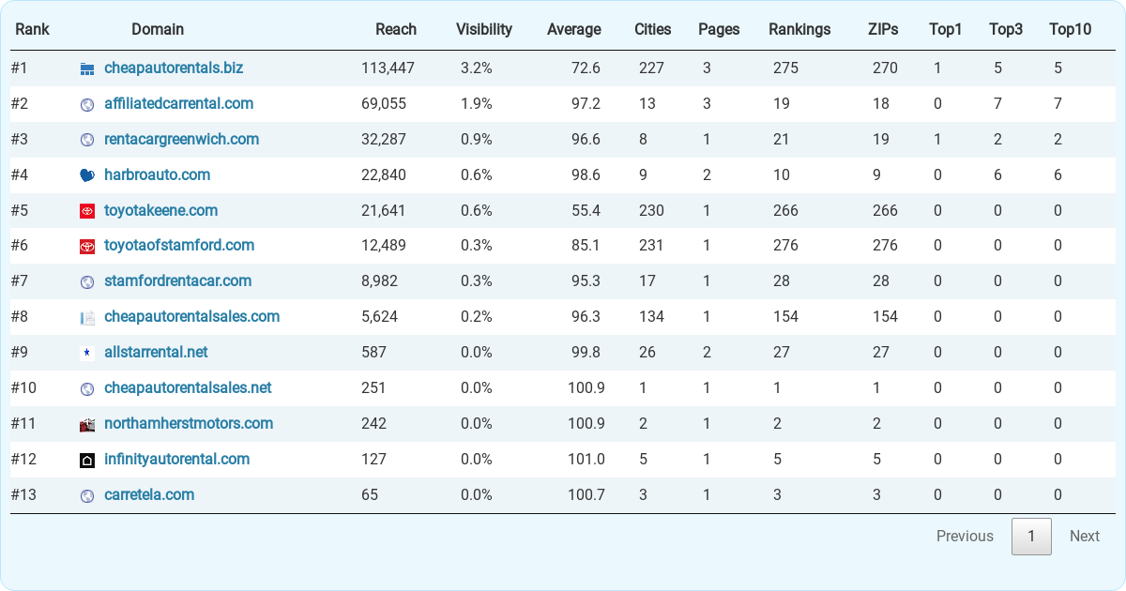Open the cheapautorentalsales.net domain link
The height and width of the screenshot is (591, 1126).
pos(188,387)
